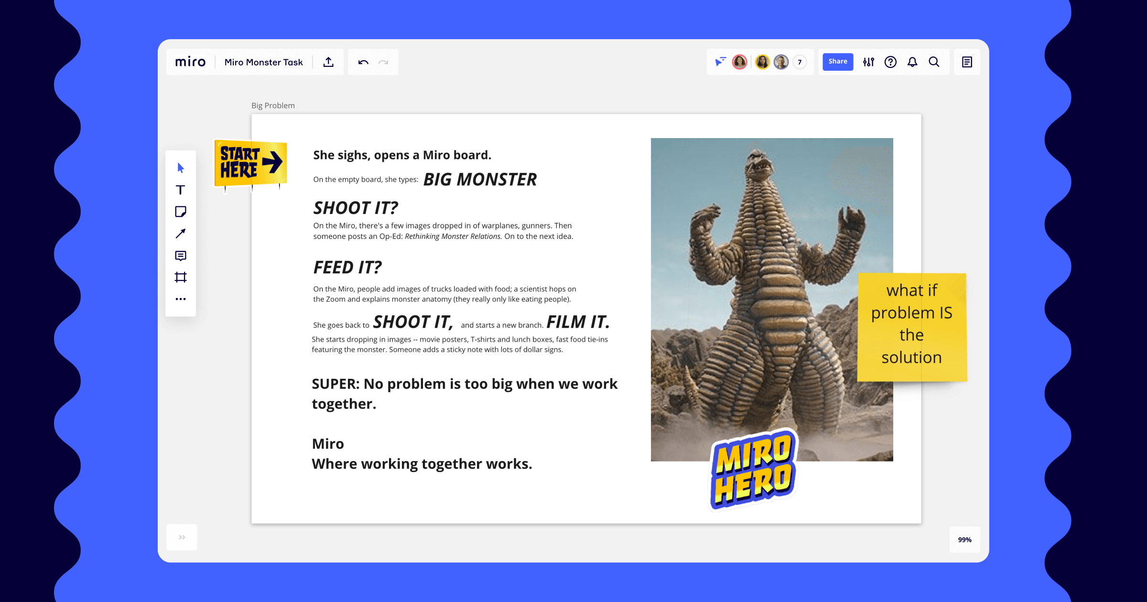Screen dimensions: 1147x602
Task: Open the notes panel icon
Action: click(x=967, y=62)
